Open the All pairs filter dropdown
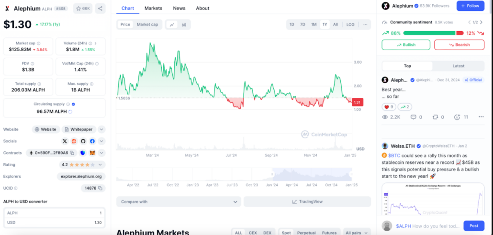This screenshot has width=493, height=235. coord(357,233)
